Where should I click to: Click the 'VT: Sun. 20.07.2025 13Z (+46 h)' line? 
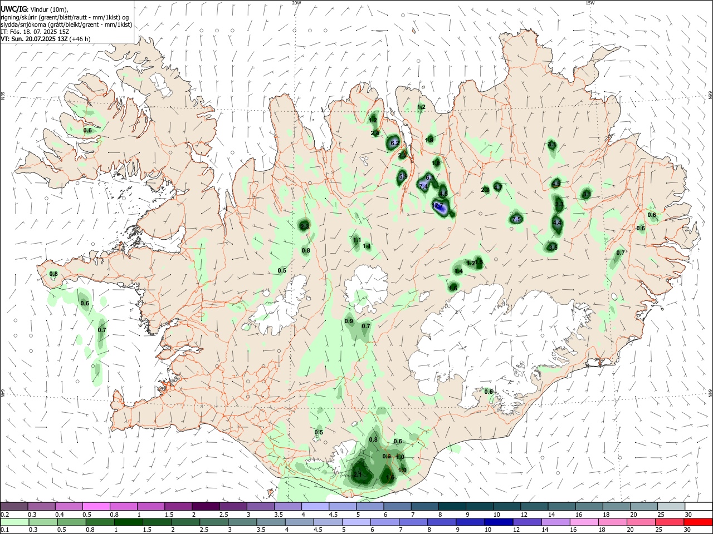(x=46, y=39)
